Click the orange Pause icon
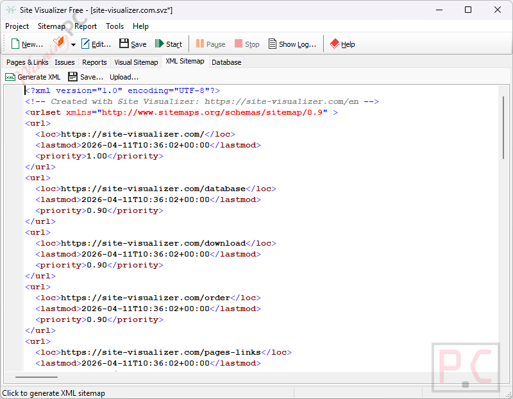The width and height of the screenshot is (513, 399). pos(200,44)
